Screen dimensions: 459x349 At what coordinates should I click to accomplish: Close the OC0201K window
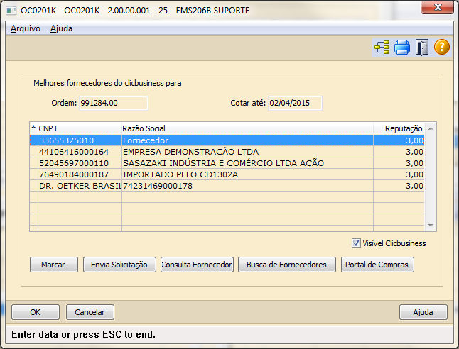[437, 7]
